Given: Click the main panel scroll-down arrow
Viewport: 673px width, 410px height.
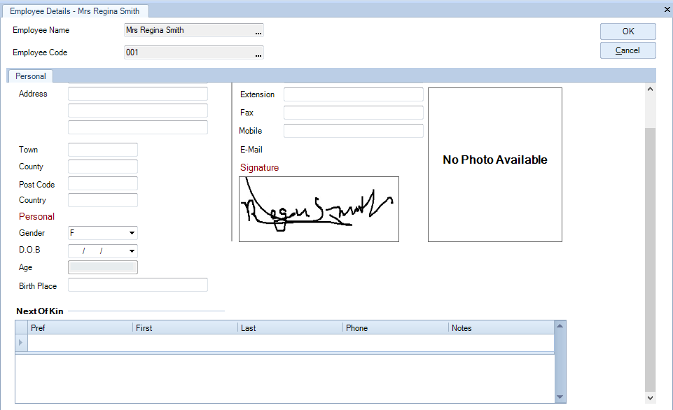Looking at the screenshot, I should pos(651,398).
